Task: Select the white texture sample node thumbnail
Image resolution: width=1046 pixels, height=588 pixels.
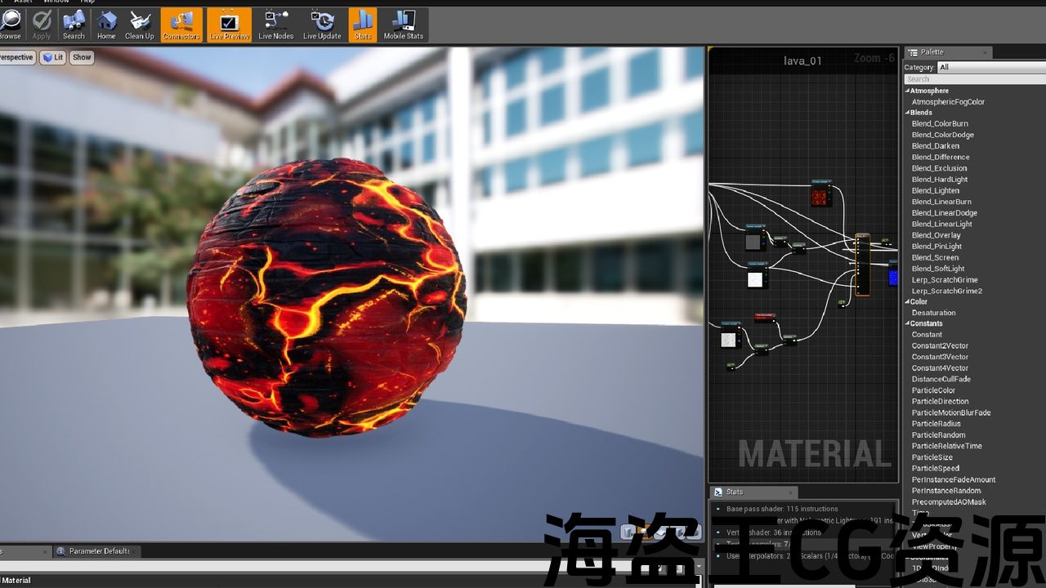Action: pyautogui.click(x=755, y=279)
